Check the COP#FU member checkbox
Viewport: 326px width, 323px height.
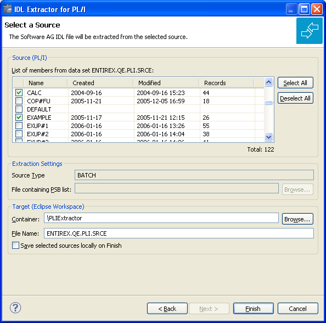coord(19,101)
